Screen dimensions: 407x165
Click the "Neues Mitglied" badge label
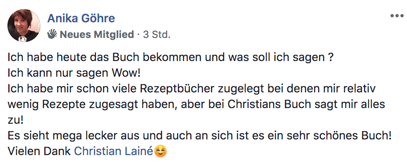[x=97, y=35]
